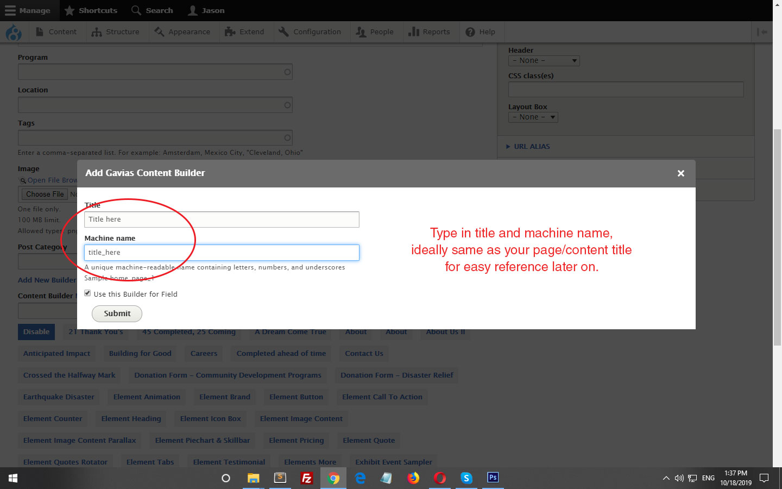The height and width of the screenshot is (489, 782).
Task: Select the Element Button builder
Action: click(296, 397)
